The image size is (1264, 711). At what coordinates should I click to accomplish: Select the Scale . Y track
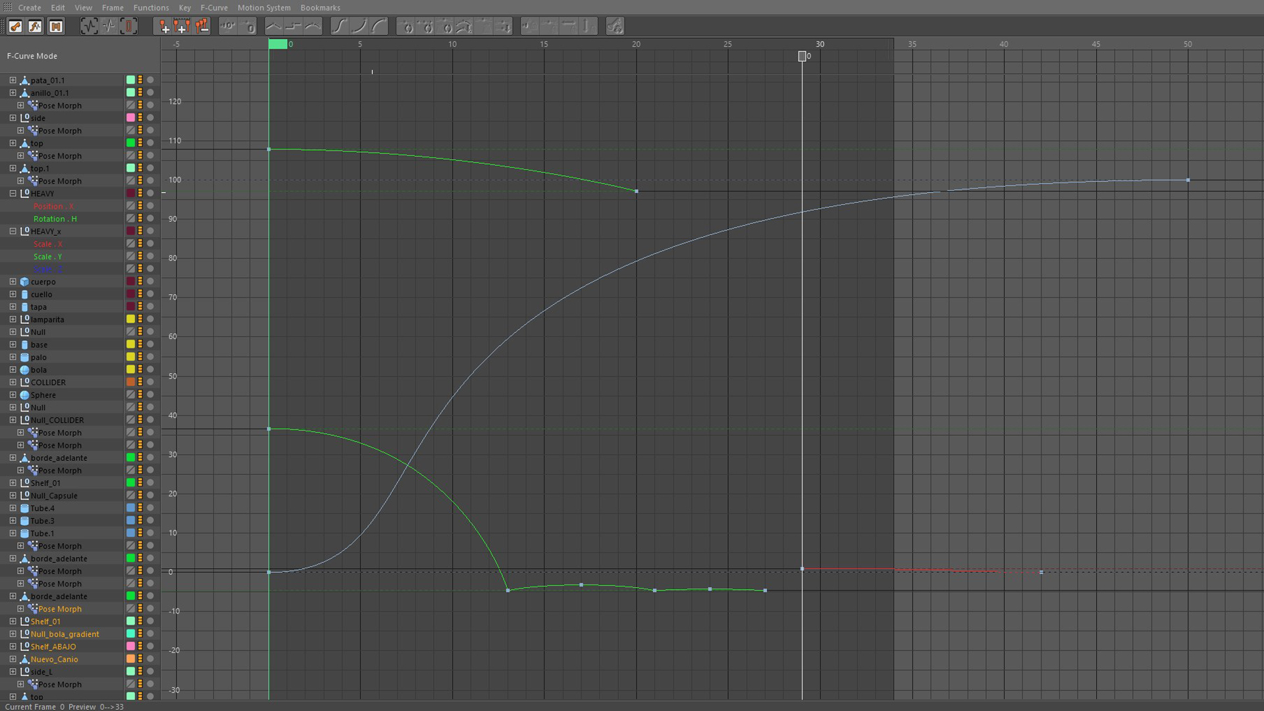47,257
